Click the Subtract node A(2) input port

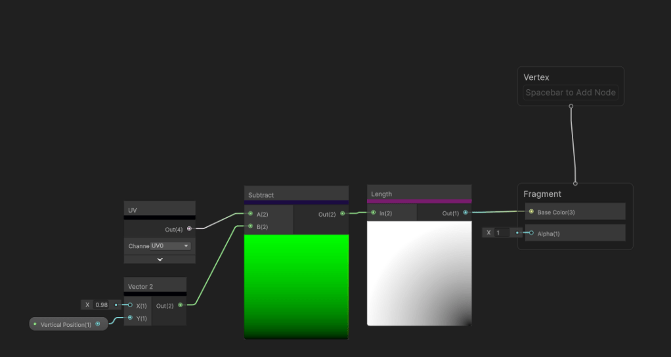[250, 214]
